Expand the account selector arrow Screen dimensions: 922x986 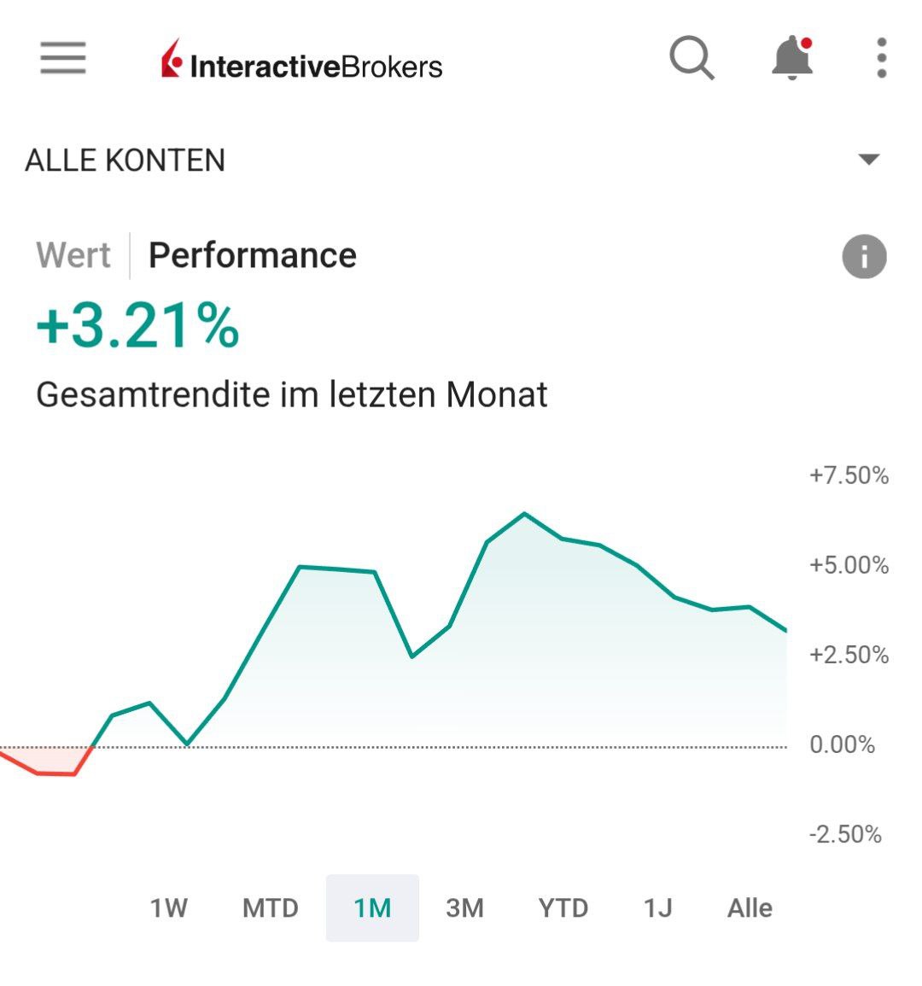coord(869,160)
